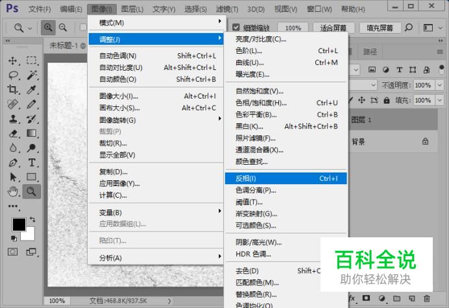This screenshot has height=308, width=449.
Task: Select the Pen tool
Action: (x=12, y=163)
